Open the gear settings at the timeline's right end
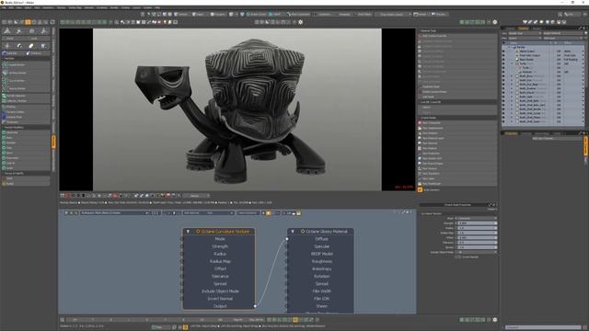The height and width of the screenshot is (331, 589). pos(495,320)
